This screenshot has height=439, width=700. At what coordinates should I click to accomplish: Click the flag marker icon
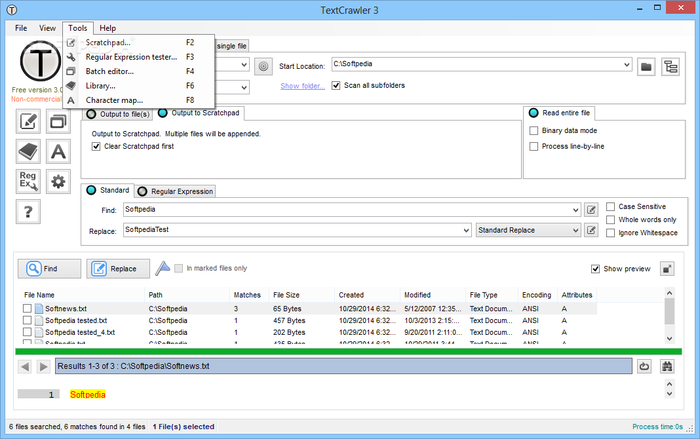click(x=163, y=268)
